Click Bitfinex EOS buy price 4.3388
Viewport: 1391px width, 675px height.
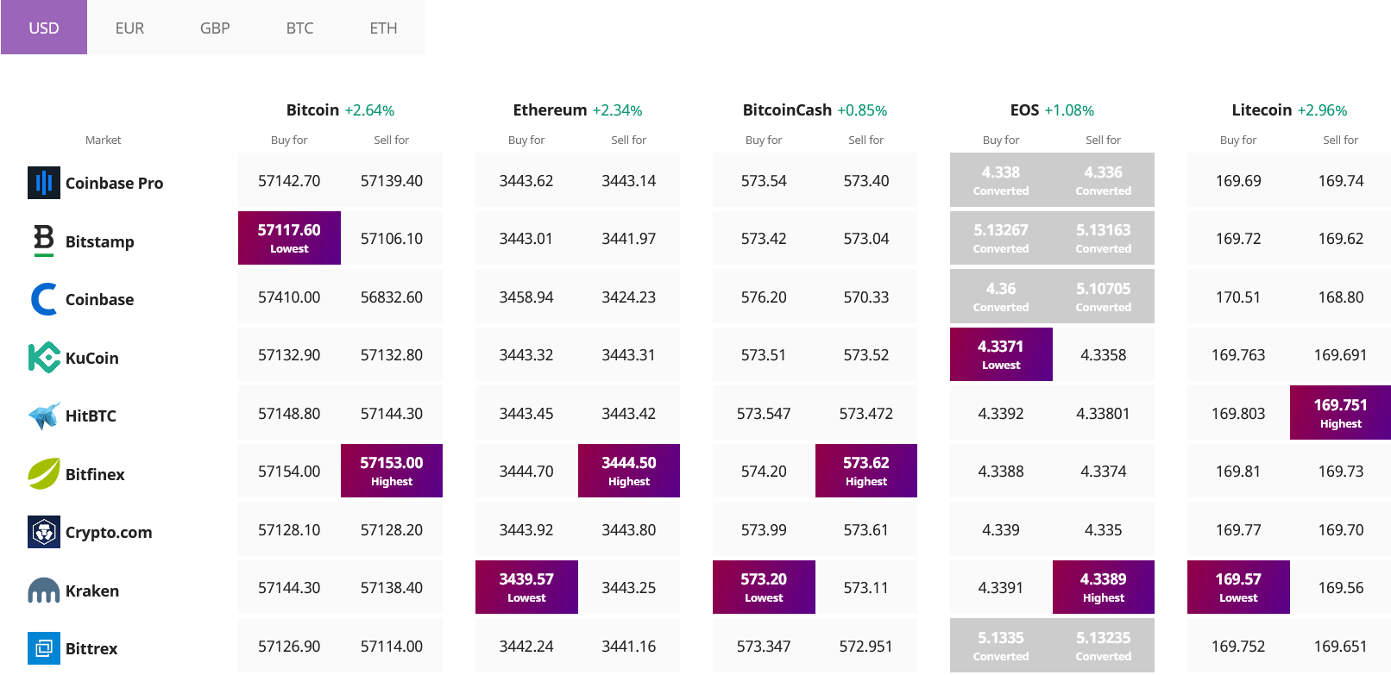point(1001,472)
